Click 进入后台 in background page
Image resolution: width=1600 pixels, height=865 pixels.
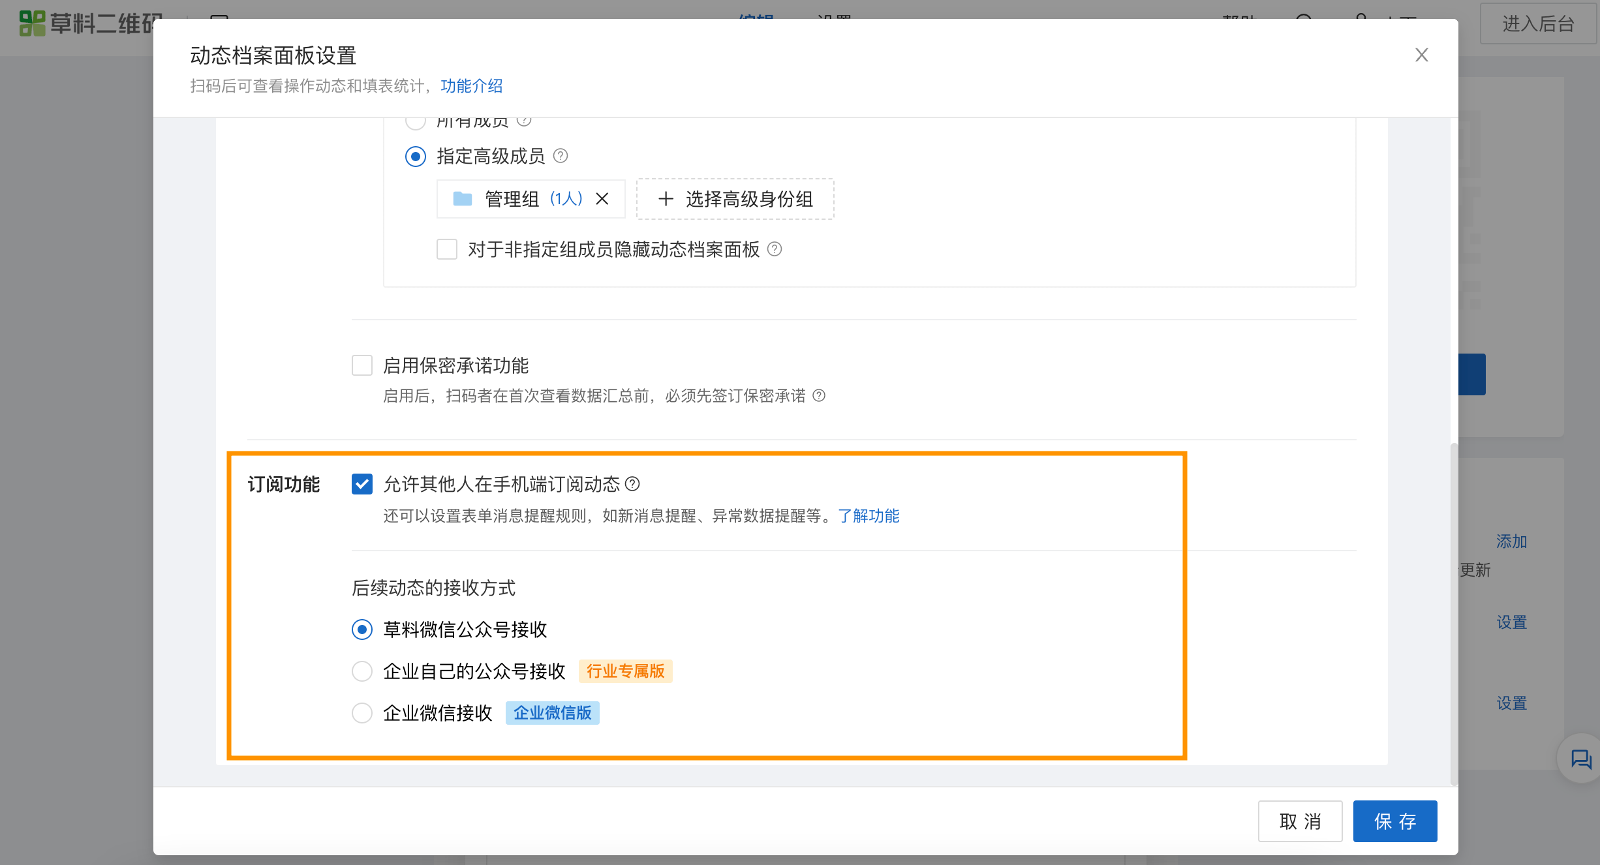(1538, 23)
